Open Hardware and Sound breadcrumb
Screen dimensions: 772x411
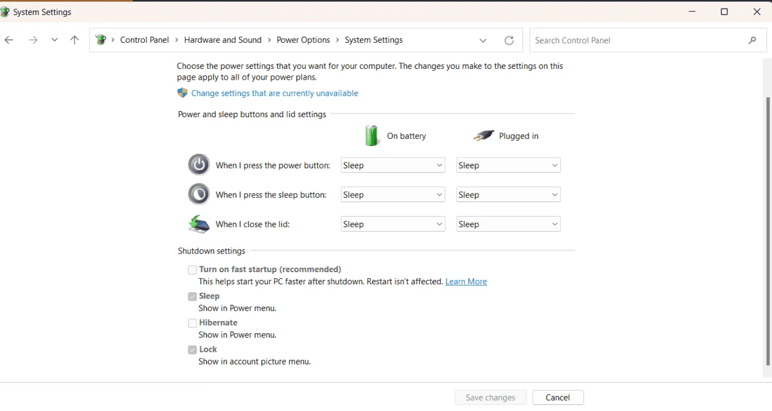point(223,40)
